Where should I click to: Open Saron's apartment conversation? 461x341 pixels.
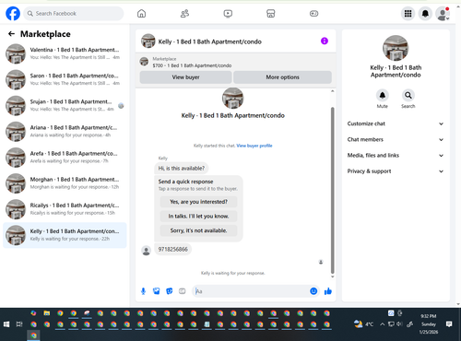[65, 79]
